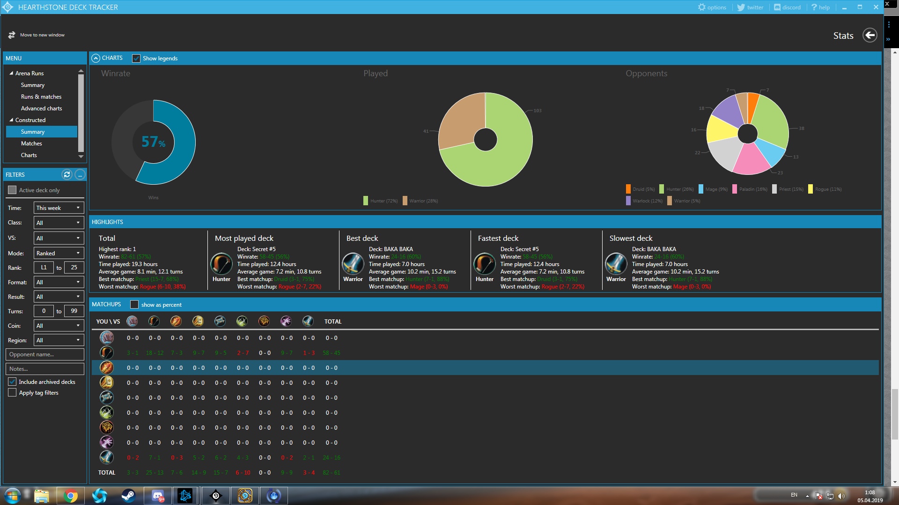Open Steam from the taskbar
Screen dimensions: 899x505
point(128,496)
